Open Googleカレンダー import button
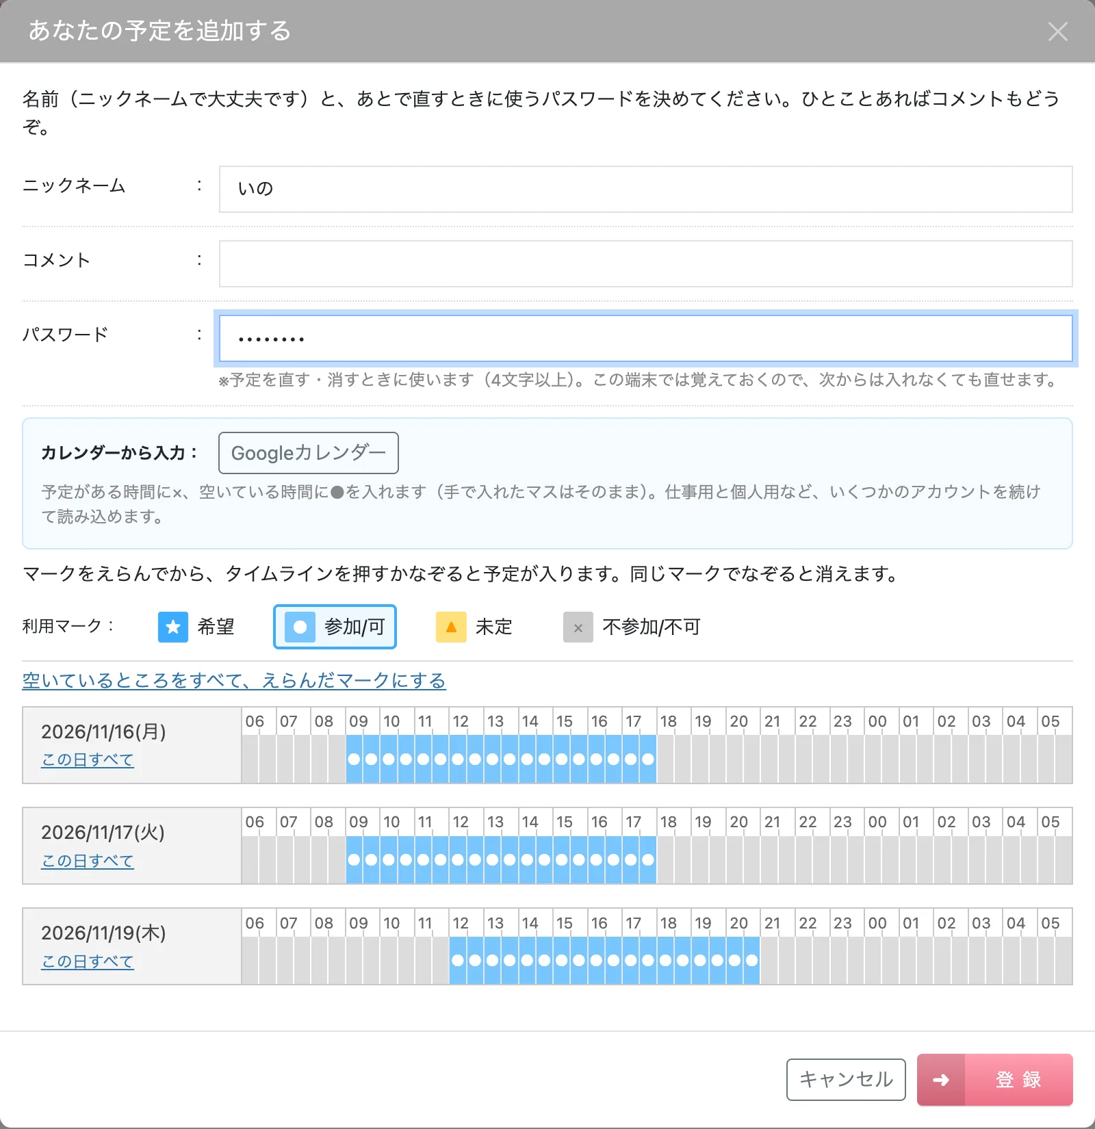Viewport: 1095px width, 1129px height. point(309,453)
